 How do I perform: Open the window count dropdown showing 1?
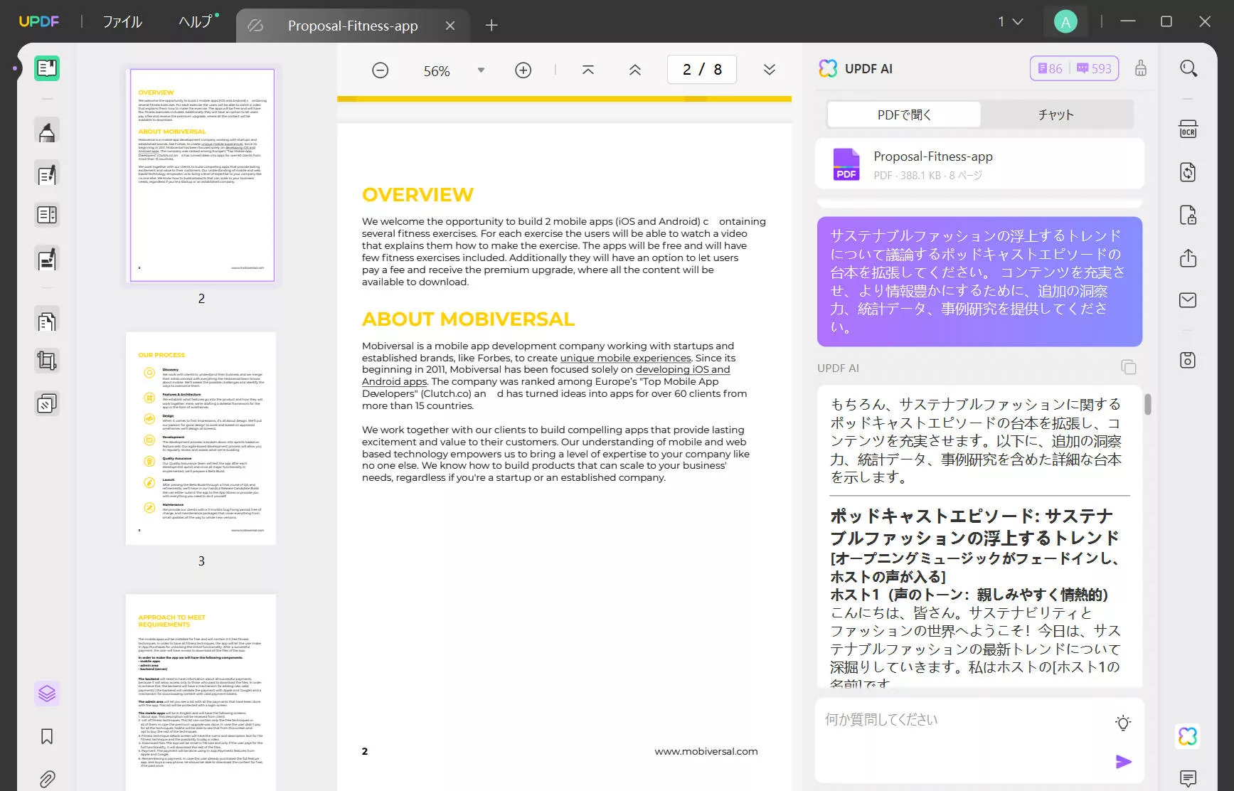[1010, 22]
